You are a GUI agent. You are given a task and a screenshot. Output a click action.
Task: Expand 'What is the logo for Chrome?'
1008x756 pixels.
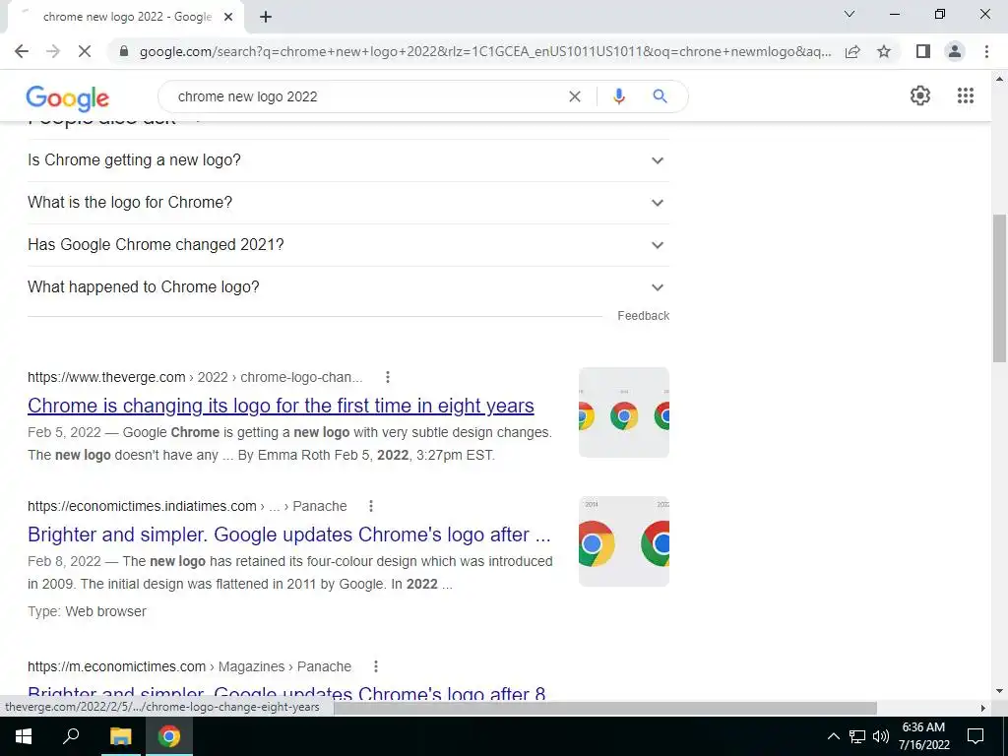point(348,203)
